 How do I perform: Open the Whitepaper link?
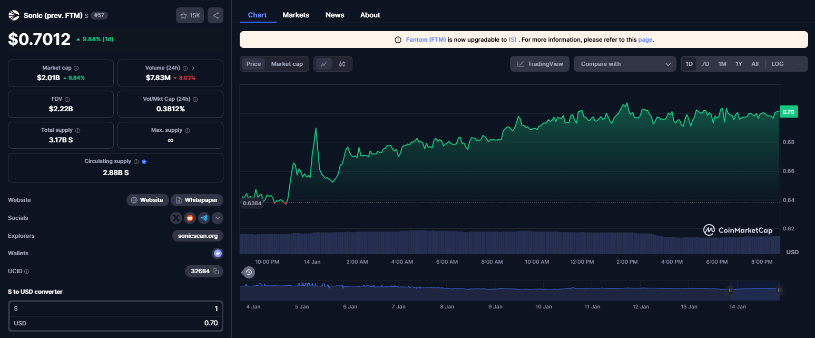point(197,200)
